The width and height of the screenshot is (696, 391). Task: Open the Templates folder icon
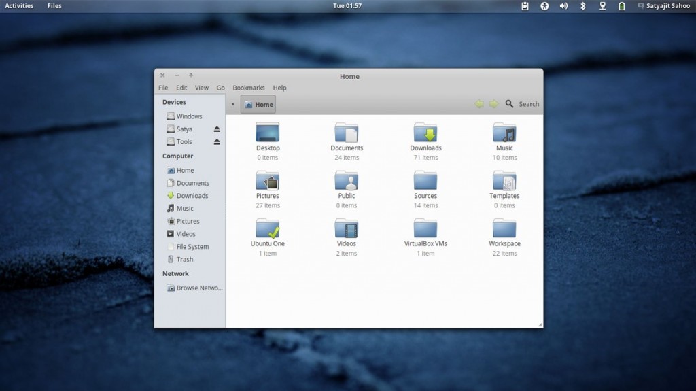click(x=504, y=180)
